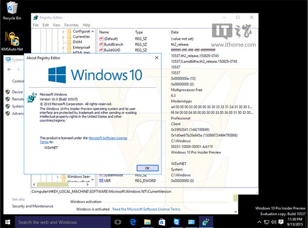Open Security and Maintenance link
The image size is (308, 228).
[33, 206]
